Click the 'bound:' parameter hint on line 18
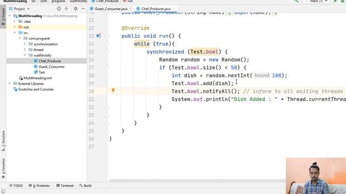The width and height of the screenshot is (346, 194). (262, 75)
